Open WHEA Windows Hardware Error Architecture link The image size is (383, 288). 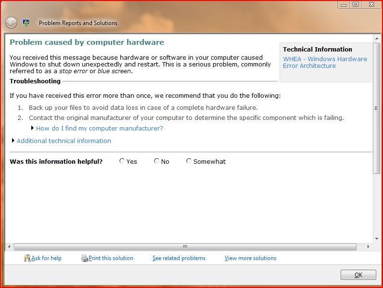[x=325, y=62]
